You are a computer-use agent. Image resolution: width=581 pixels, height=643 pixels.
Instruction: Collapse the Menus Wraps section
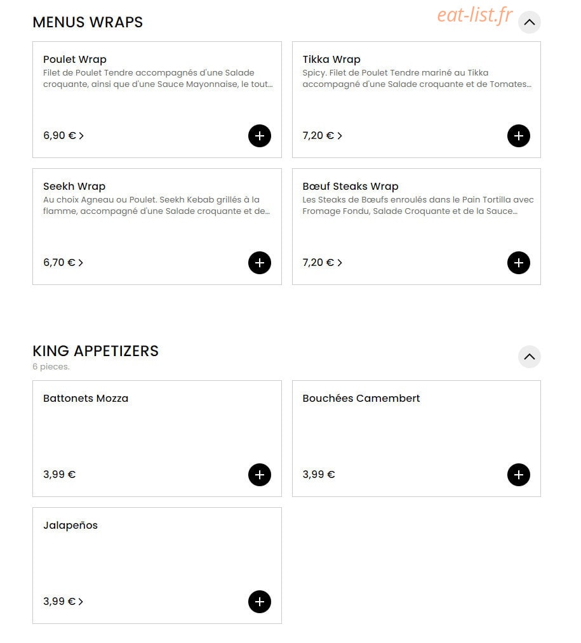tap(530, 23)
